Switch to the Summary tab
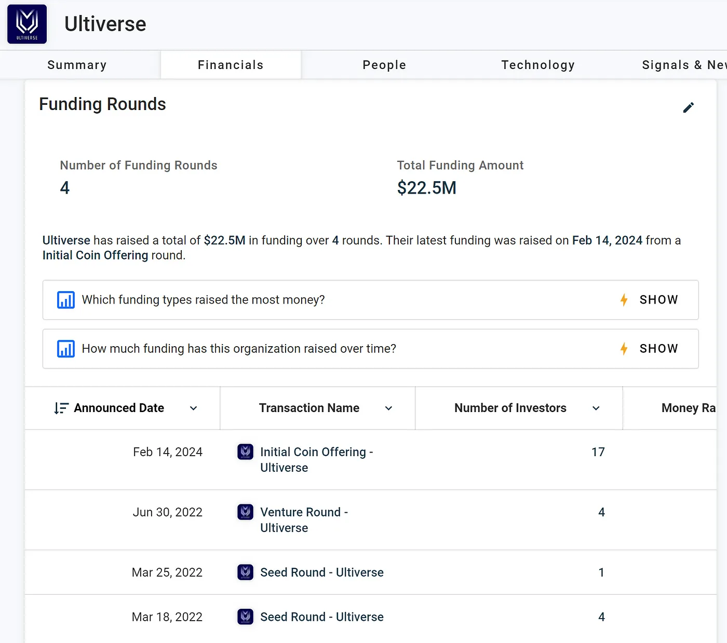Image resolution: width=727 pixels, height=643 pixels. click(x=77, y=65)
